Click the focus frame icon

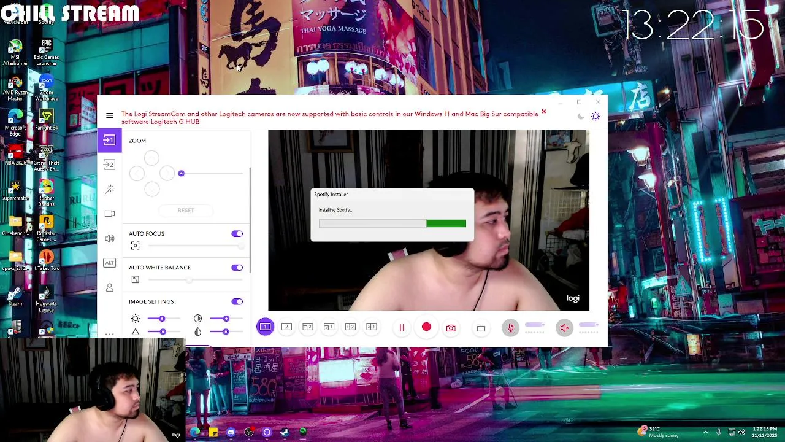136,246
